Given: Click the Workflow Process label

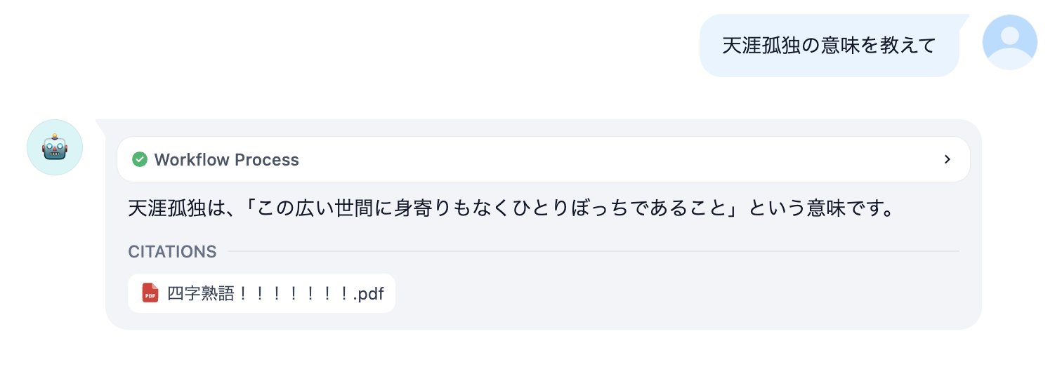Looking at the screenshot, I should (226, 160).
